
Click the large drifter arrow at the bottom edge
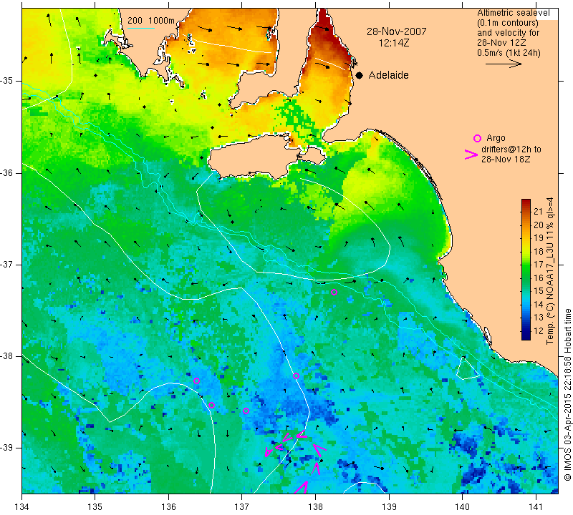coord(302,487)
